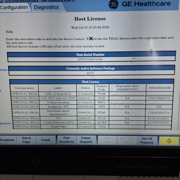Toggle [DISABLED] status of Dual Video
This screenshot has height=180, width=180.
click(x=86, y=127)
